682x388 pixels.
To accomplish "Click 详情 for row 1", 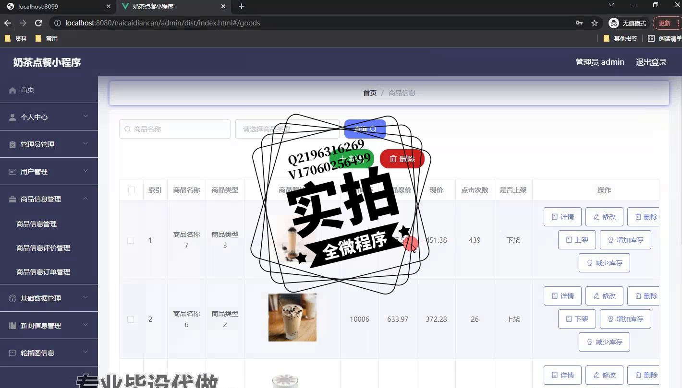I will 562,217.
